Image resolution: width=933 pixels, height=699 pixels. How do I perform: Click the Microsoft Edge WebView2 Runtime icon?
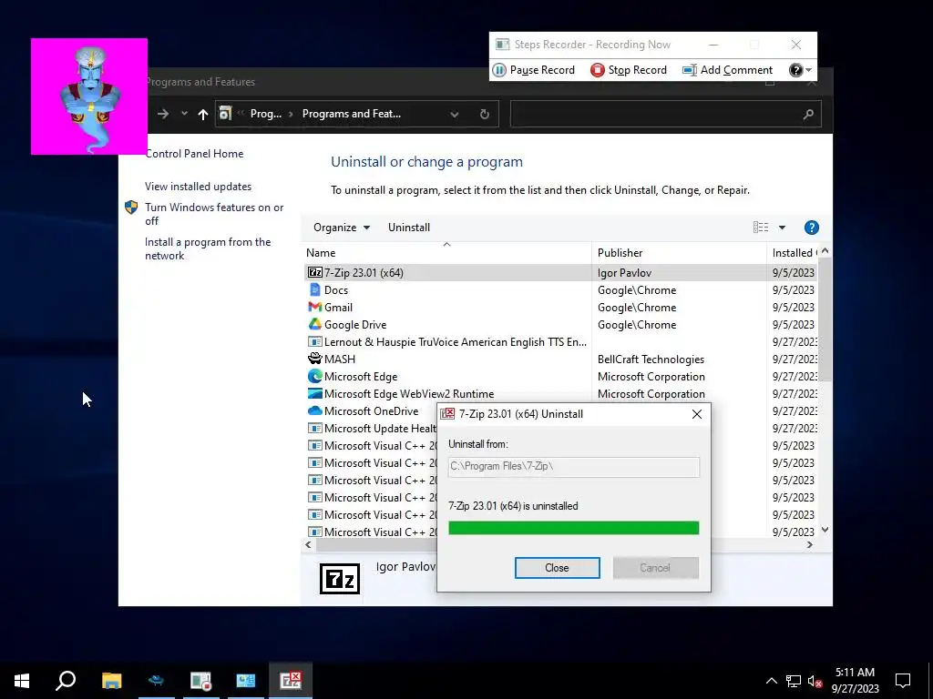click(314, 393)
